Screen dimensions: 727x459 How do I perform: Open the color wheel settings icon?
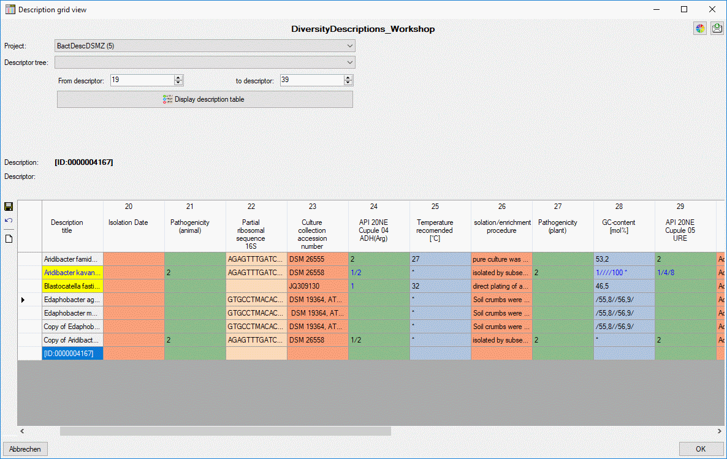(700, 29)
